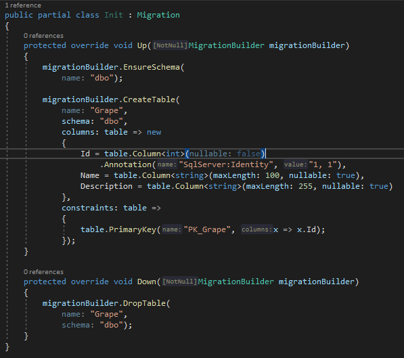404x358 pixels.
Task: Select maxLength value 255 on Description column
Action: tap(305, 186)
